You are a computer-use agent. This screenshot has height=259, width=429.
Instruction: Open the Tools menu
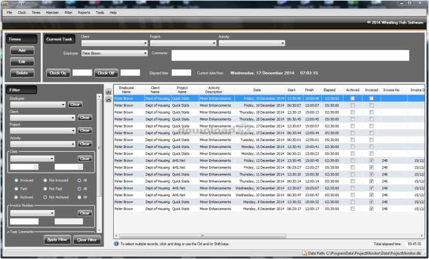tap(100, 12)
